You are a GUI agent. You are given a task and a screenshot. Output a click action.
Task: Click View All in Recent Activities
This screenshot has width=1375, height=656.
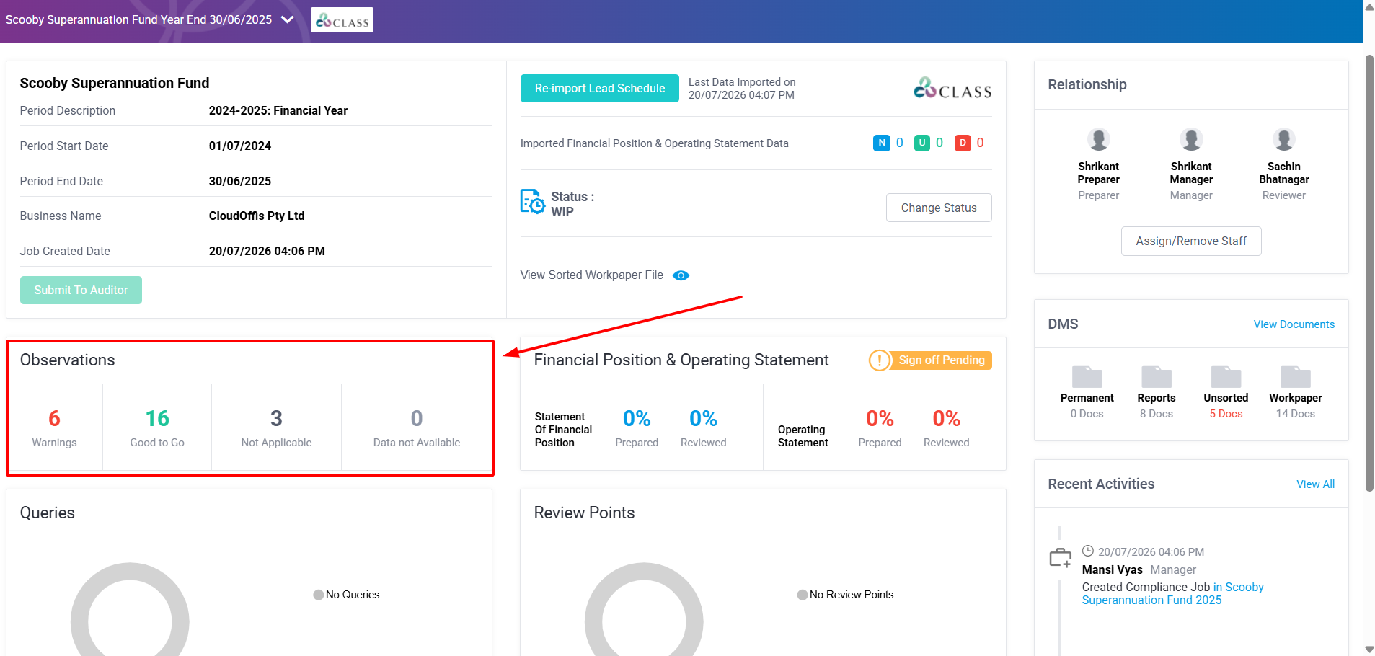point(1315,484)
